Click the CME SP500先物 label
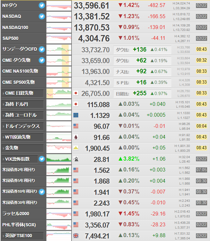210x241 pixels. (x=18, y=82)
